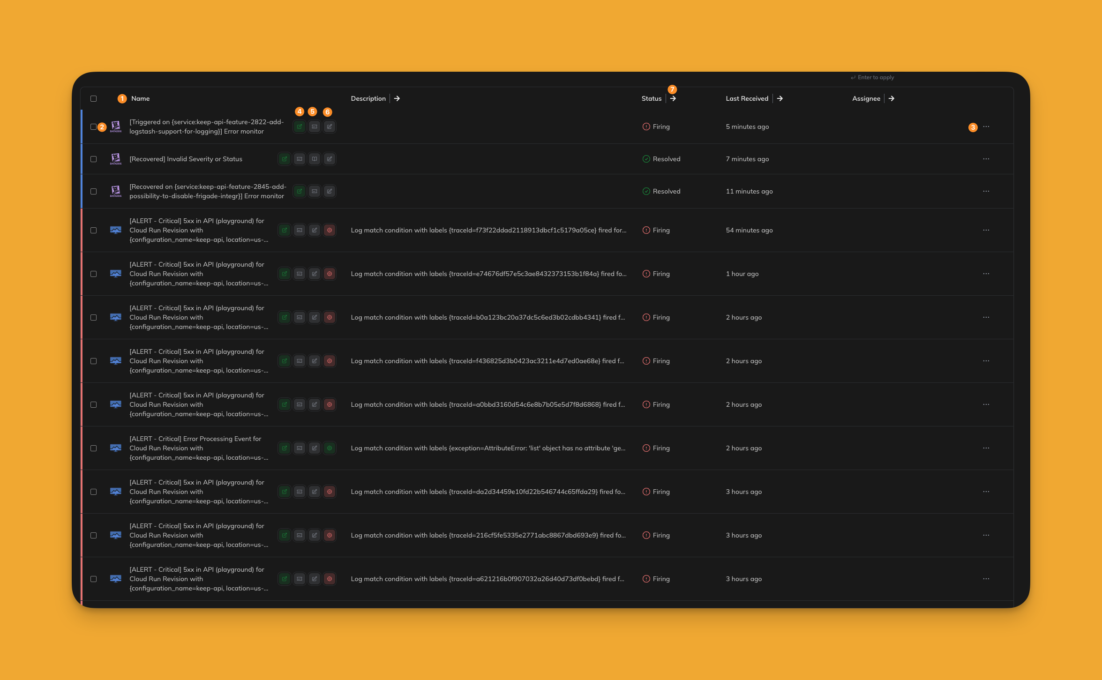Click the Last Received column header label
The width and height of the screenshot is (1102, 680).
tap(747, 98)
